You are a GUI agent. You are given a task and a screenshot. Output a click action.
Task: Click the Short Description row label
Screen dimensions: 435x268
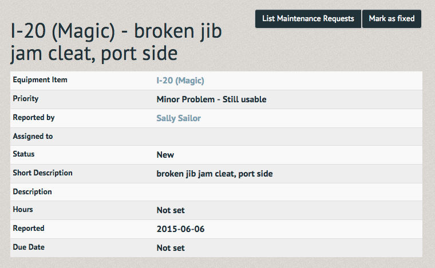(x=42, y=173)
